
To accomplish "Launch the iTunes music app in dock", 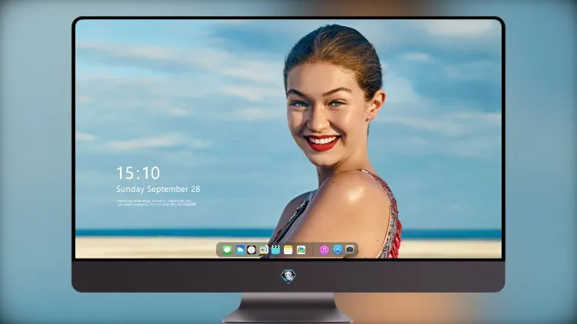I will 324,250.
